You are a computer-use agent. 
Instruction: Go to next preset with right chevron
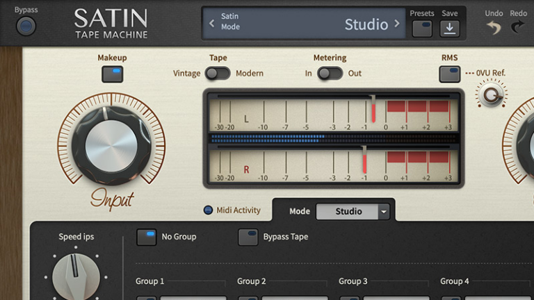397,24
